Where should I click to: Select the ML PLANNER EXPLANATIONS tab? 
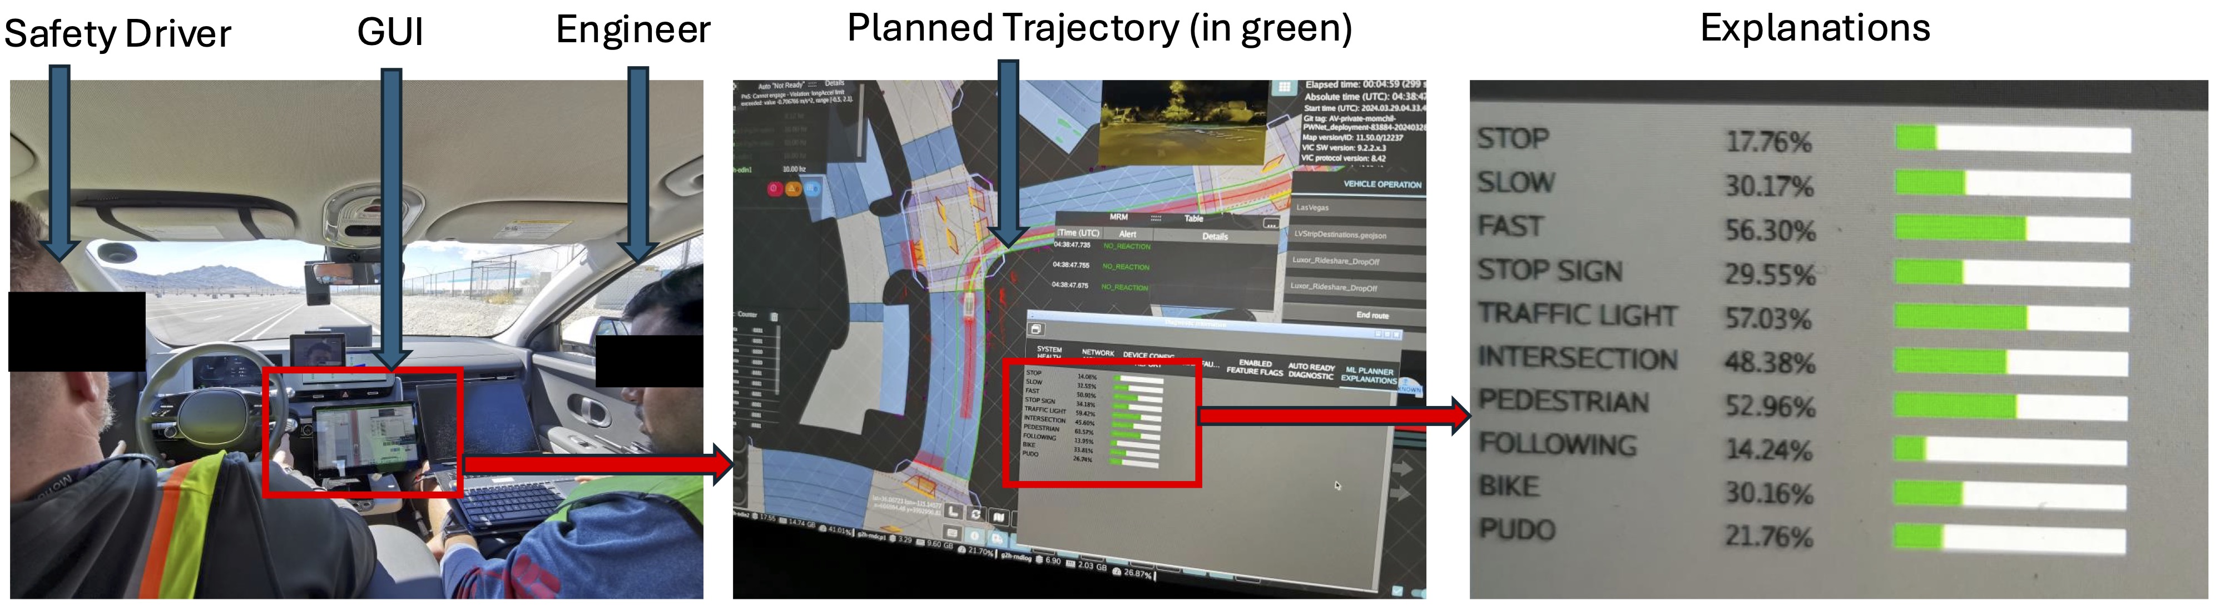point(1369,375)
